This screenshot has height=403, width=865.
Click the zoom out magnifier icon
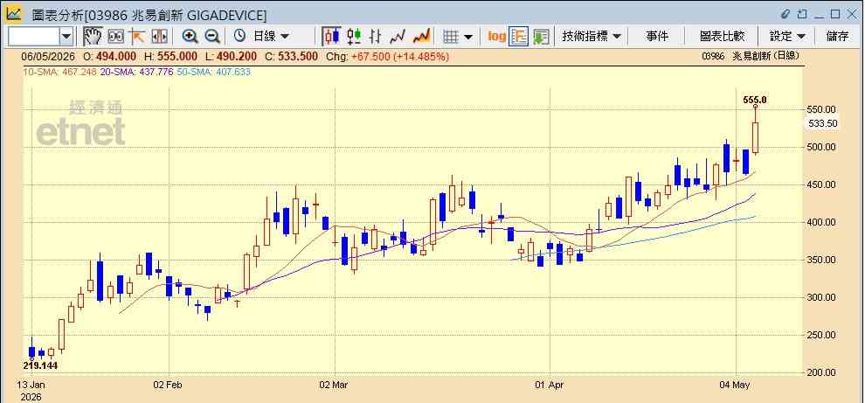tap(212, 37)
